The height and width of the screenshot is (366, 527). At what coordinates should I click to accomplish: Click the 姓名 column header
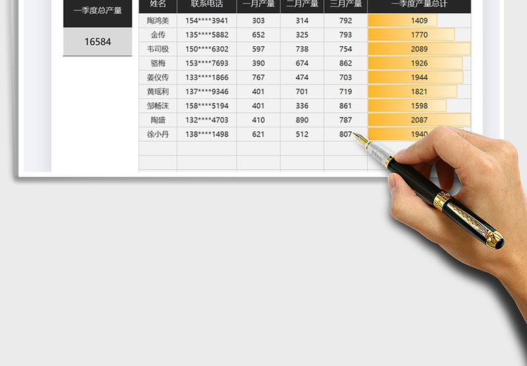click(x=158, y=5)
